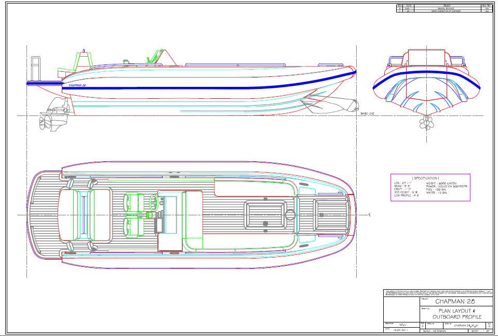The height and width of the screenshot is (336, 498).
Task: Click the revision table in top-right corner
Action: tap(445, 8)
